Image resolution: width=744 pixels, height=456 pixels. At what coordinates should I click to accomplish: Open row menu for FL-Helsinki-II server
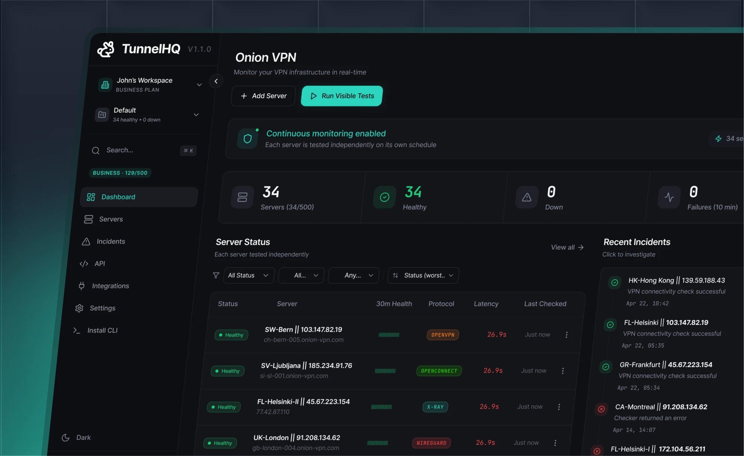559,407
